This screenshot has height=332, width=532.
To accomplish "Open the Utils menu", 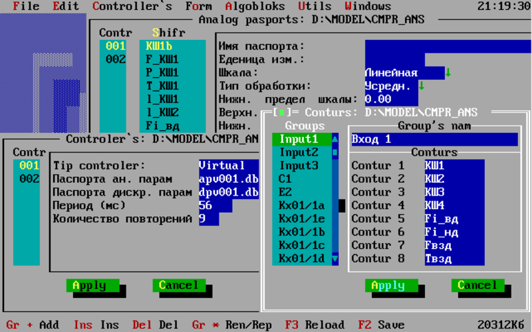I will click(315, 6).
